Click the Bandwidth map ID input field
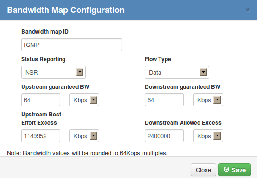Viewport: 257px width, 178px height. click(72, 45)
